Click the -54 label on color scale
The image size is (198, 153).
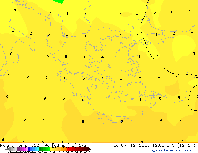[9, 152]
